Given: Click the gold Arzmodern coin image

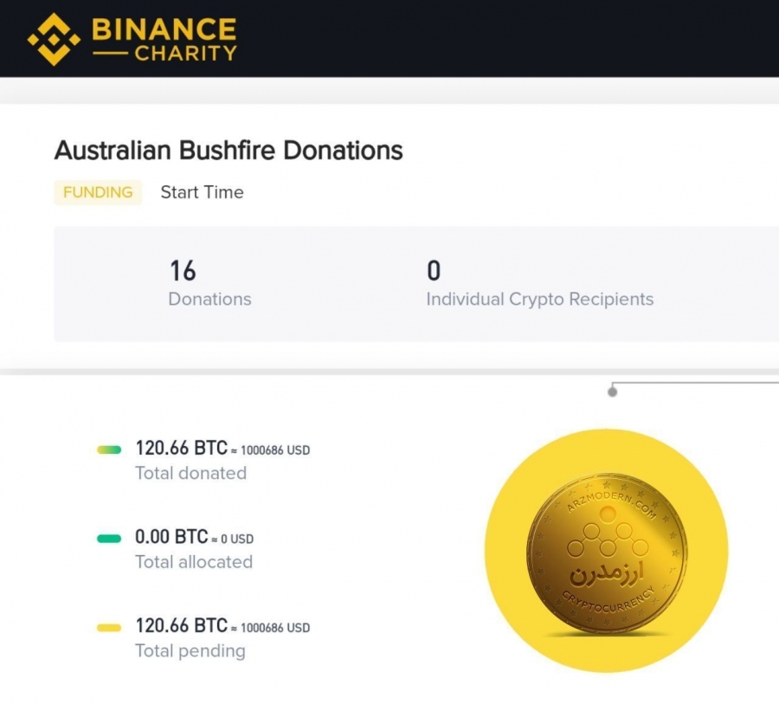Looking at the screenshot, I should pos(607,555).
